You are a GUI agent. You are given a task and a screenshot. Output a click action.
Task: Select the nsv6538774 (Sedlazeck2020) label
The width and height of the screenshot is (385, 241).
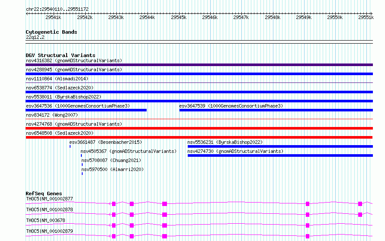pos(60,88)
